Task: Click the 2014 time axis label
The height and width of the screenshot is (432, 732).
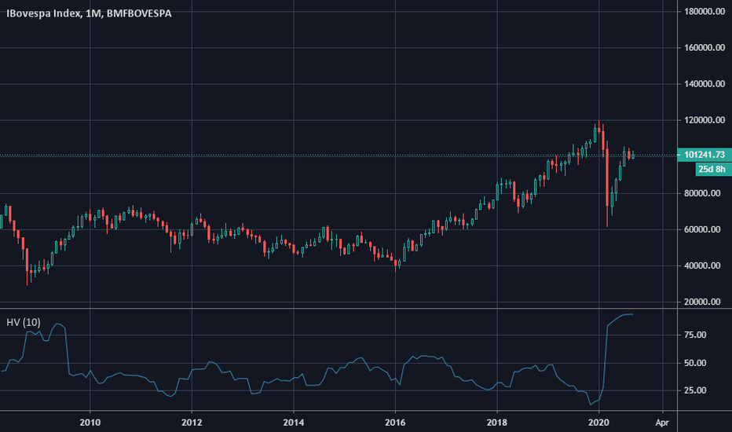Action: [x=294, y=423]
